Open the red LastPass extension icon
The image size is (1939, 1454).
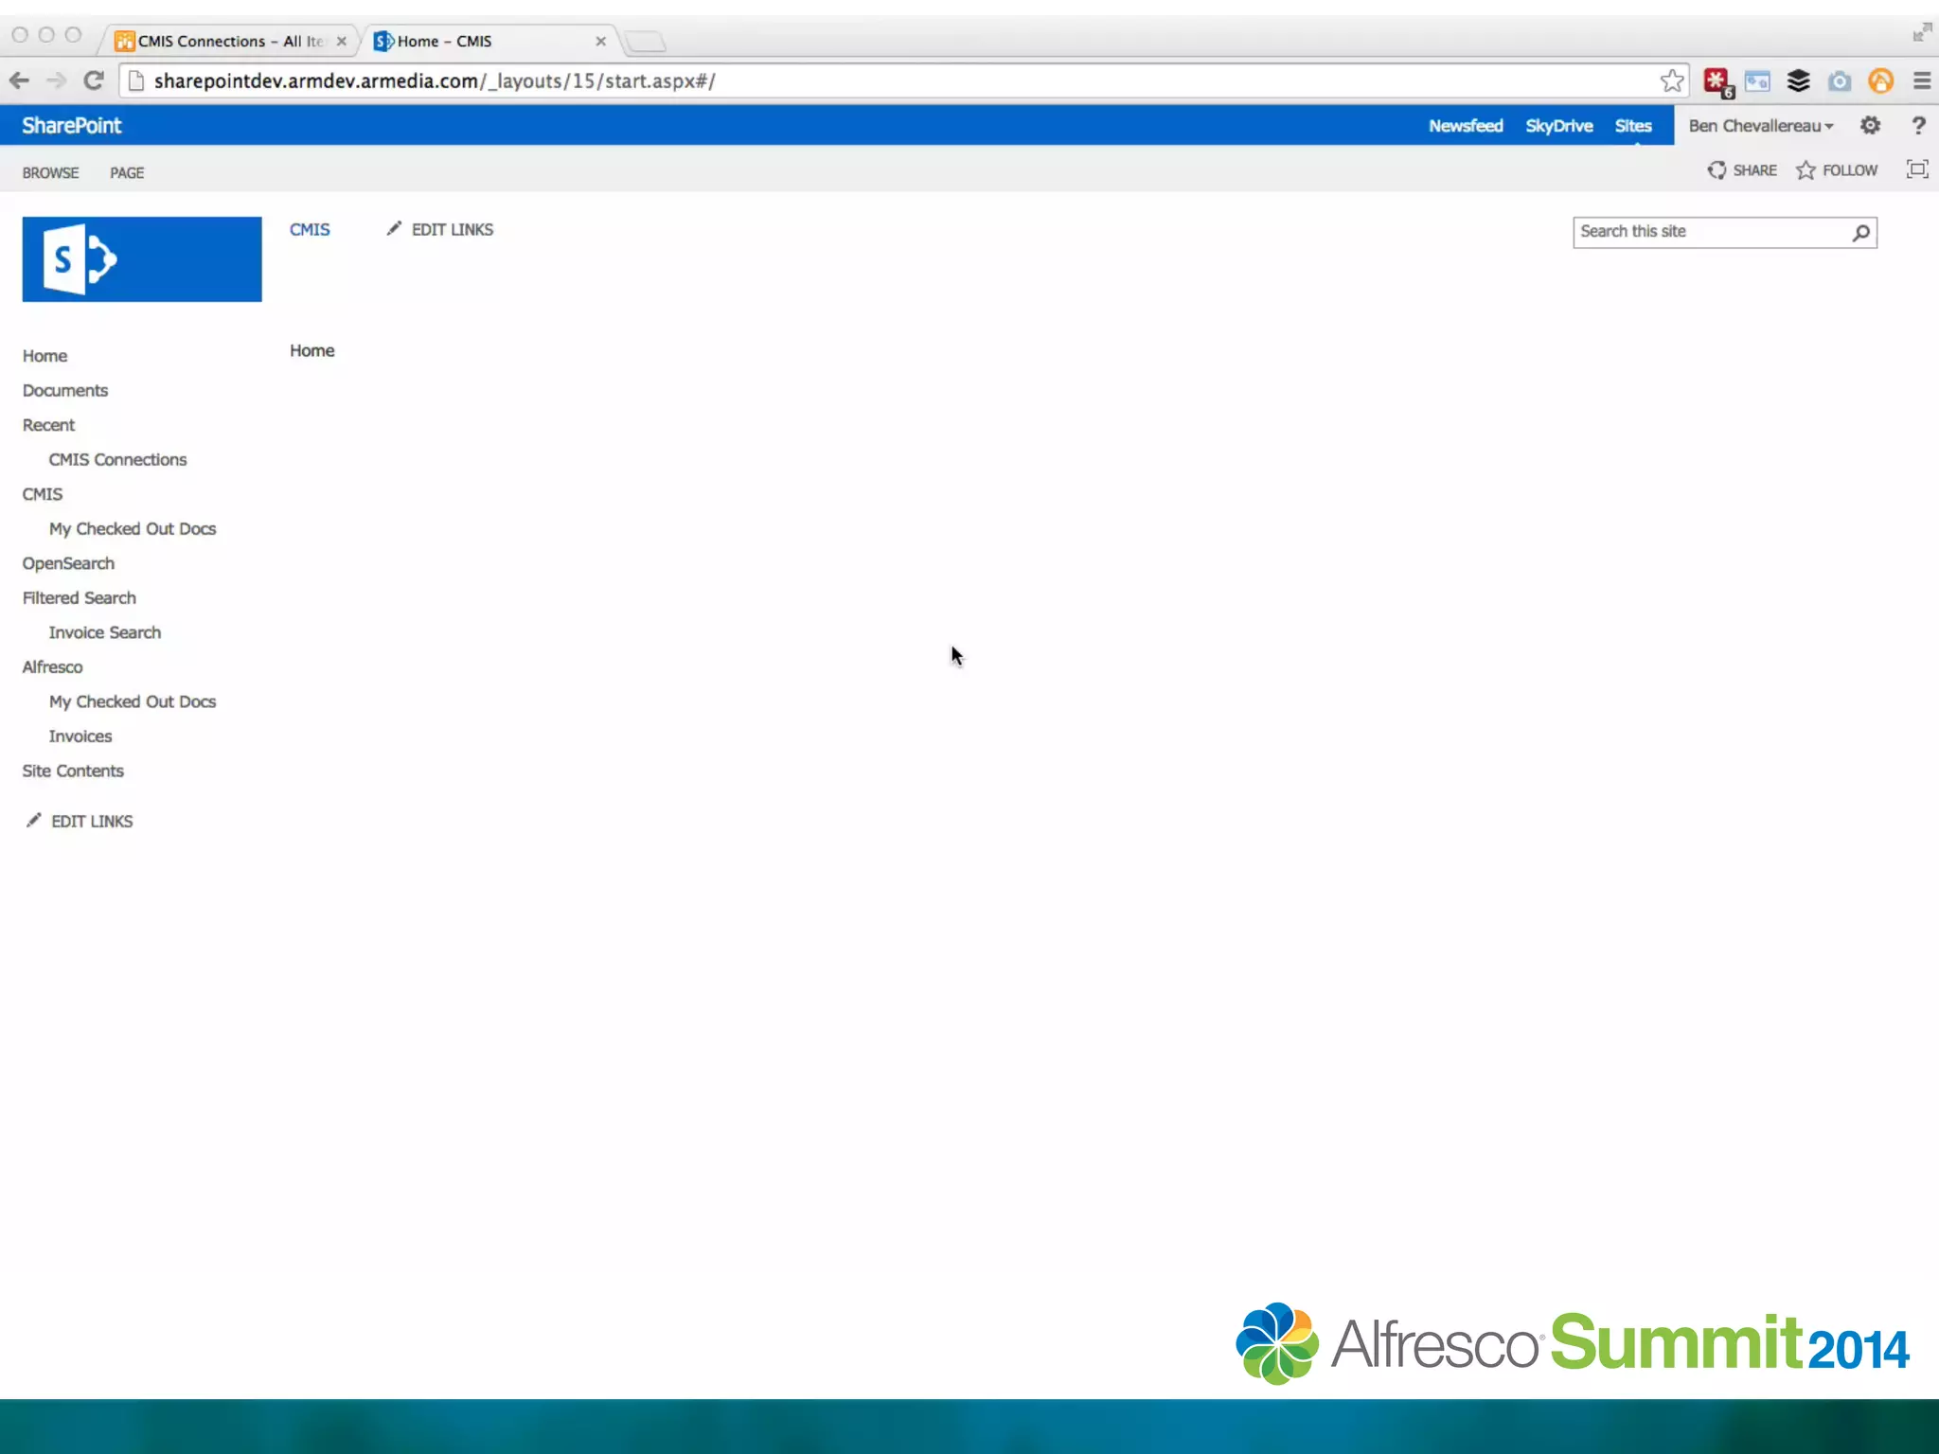tap(1717, 82)
